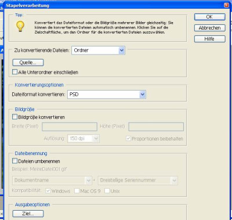232x220 pixels.
Task: Open the Dokumentname naming dropdown
Action: [52, 181]
